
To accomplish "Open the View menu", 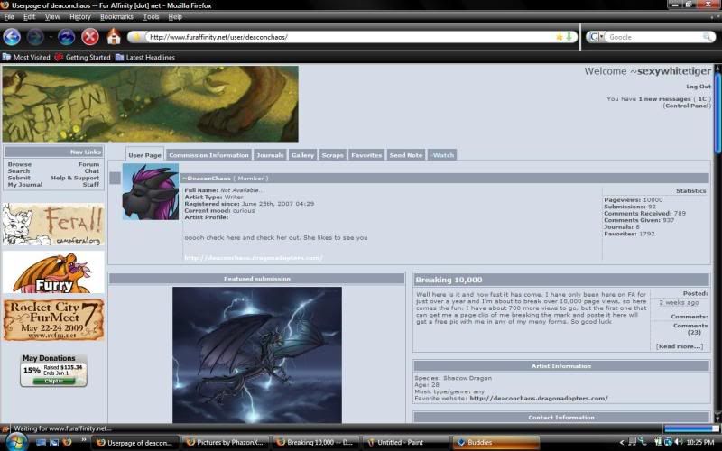I will [x=52, y=16].
